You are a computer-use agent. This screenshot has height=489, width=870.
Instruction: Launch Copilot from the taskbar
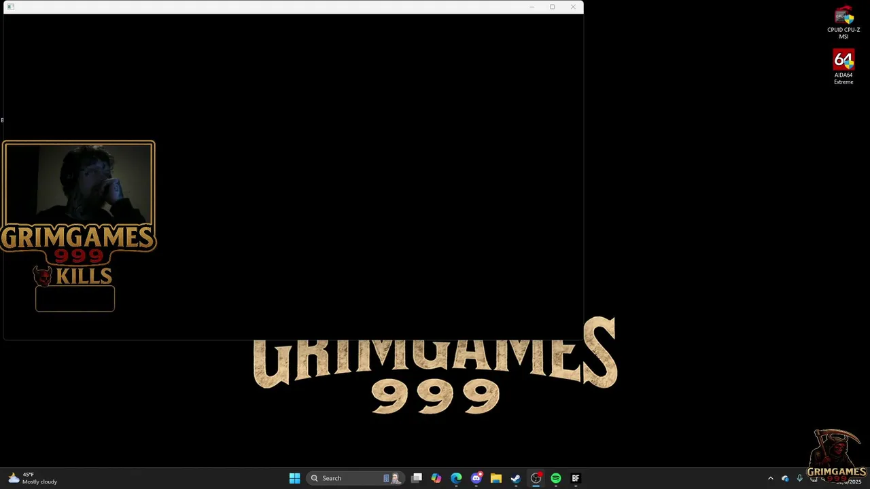436,478
